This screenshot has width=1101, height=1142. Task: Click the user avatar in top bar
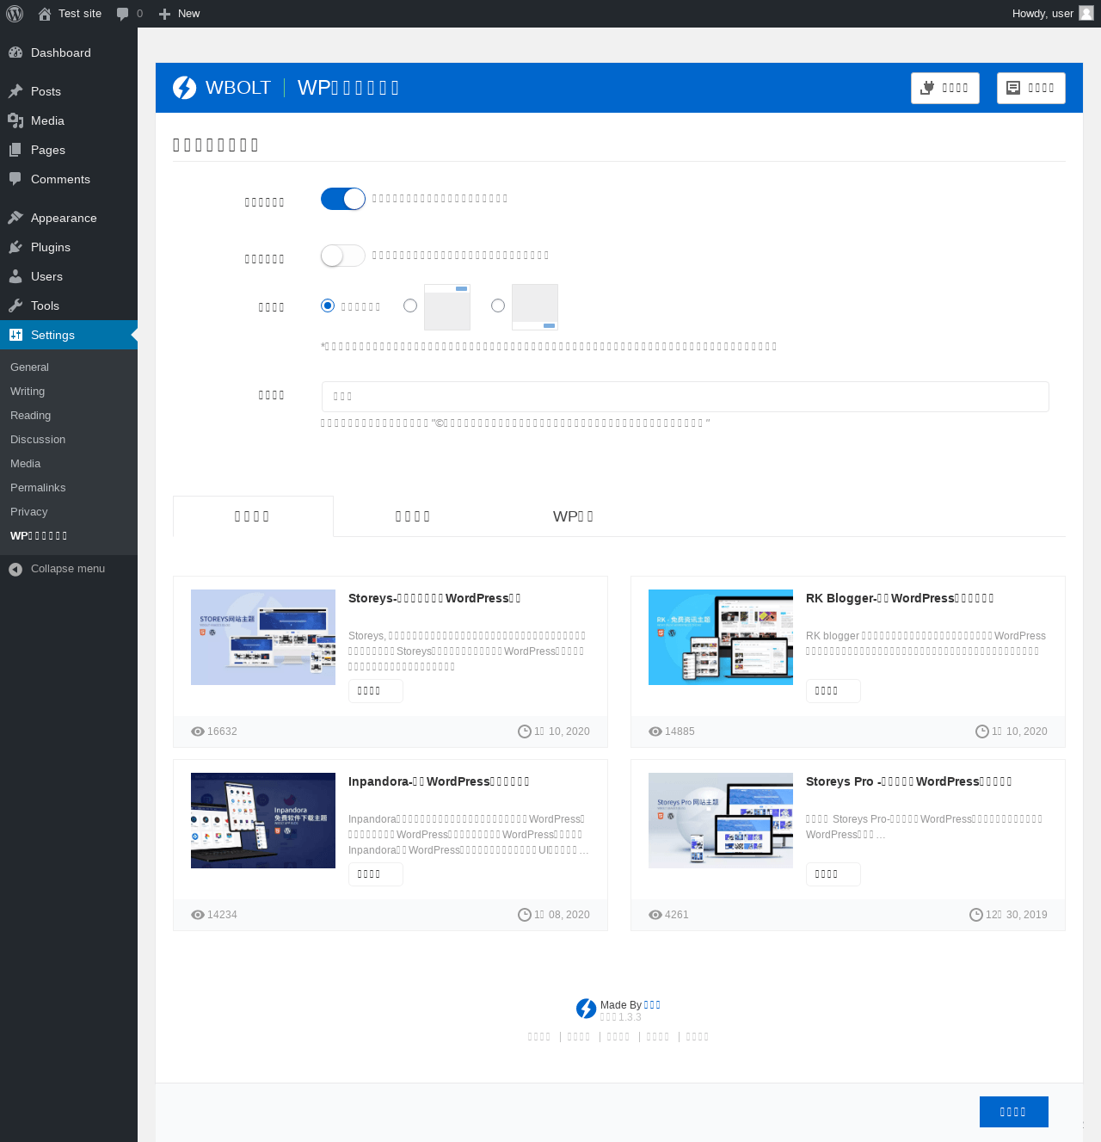click(x=1086, y=14)
